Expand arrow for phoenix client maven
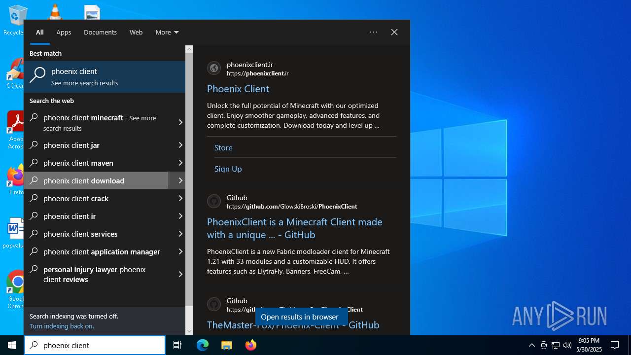 180,163
